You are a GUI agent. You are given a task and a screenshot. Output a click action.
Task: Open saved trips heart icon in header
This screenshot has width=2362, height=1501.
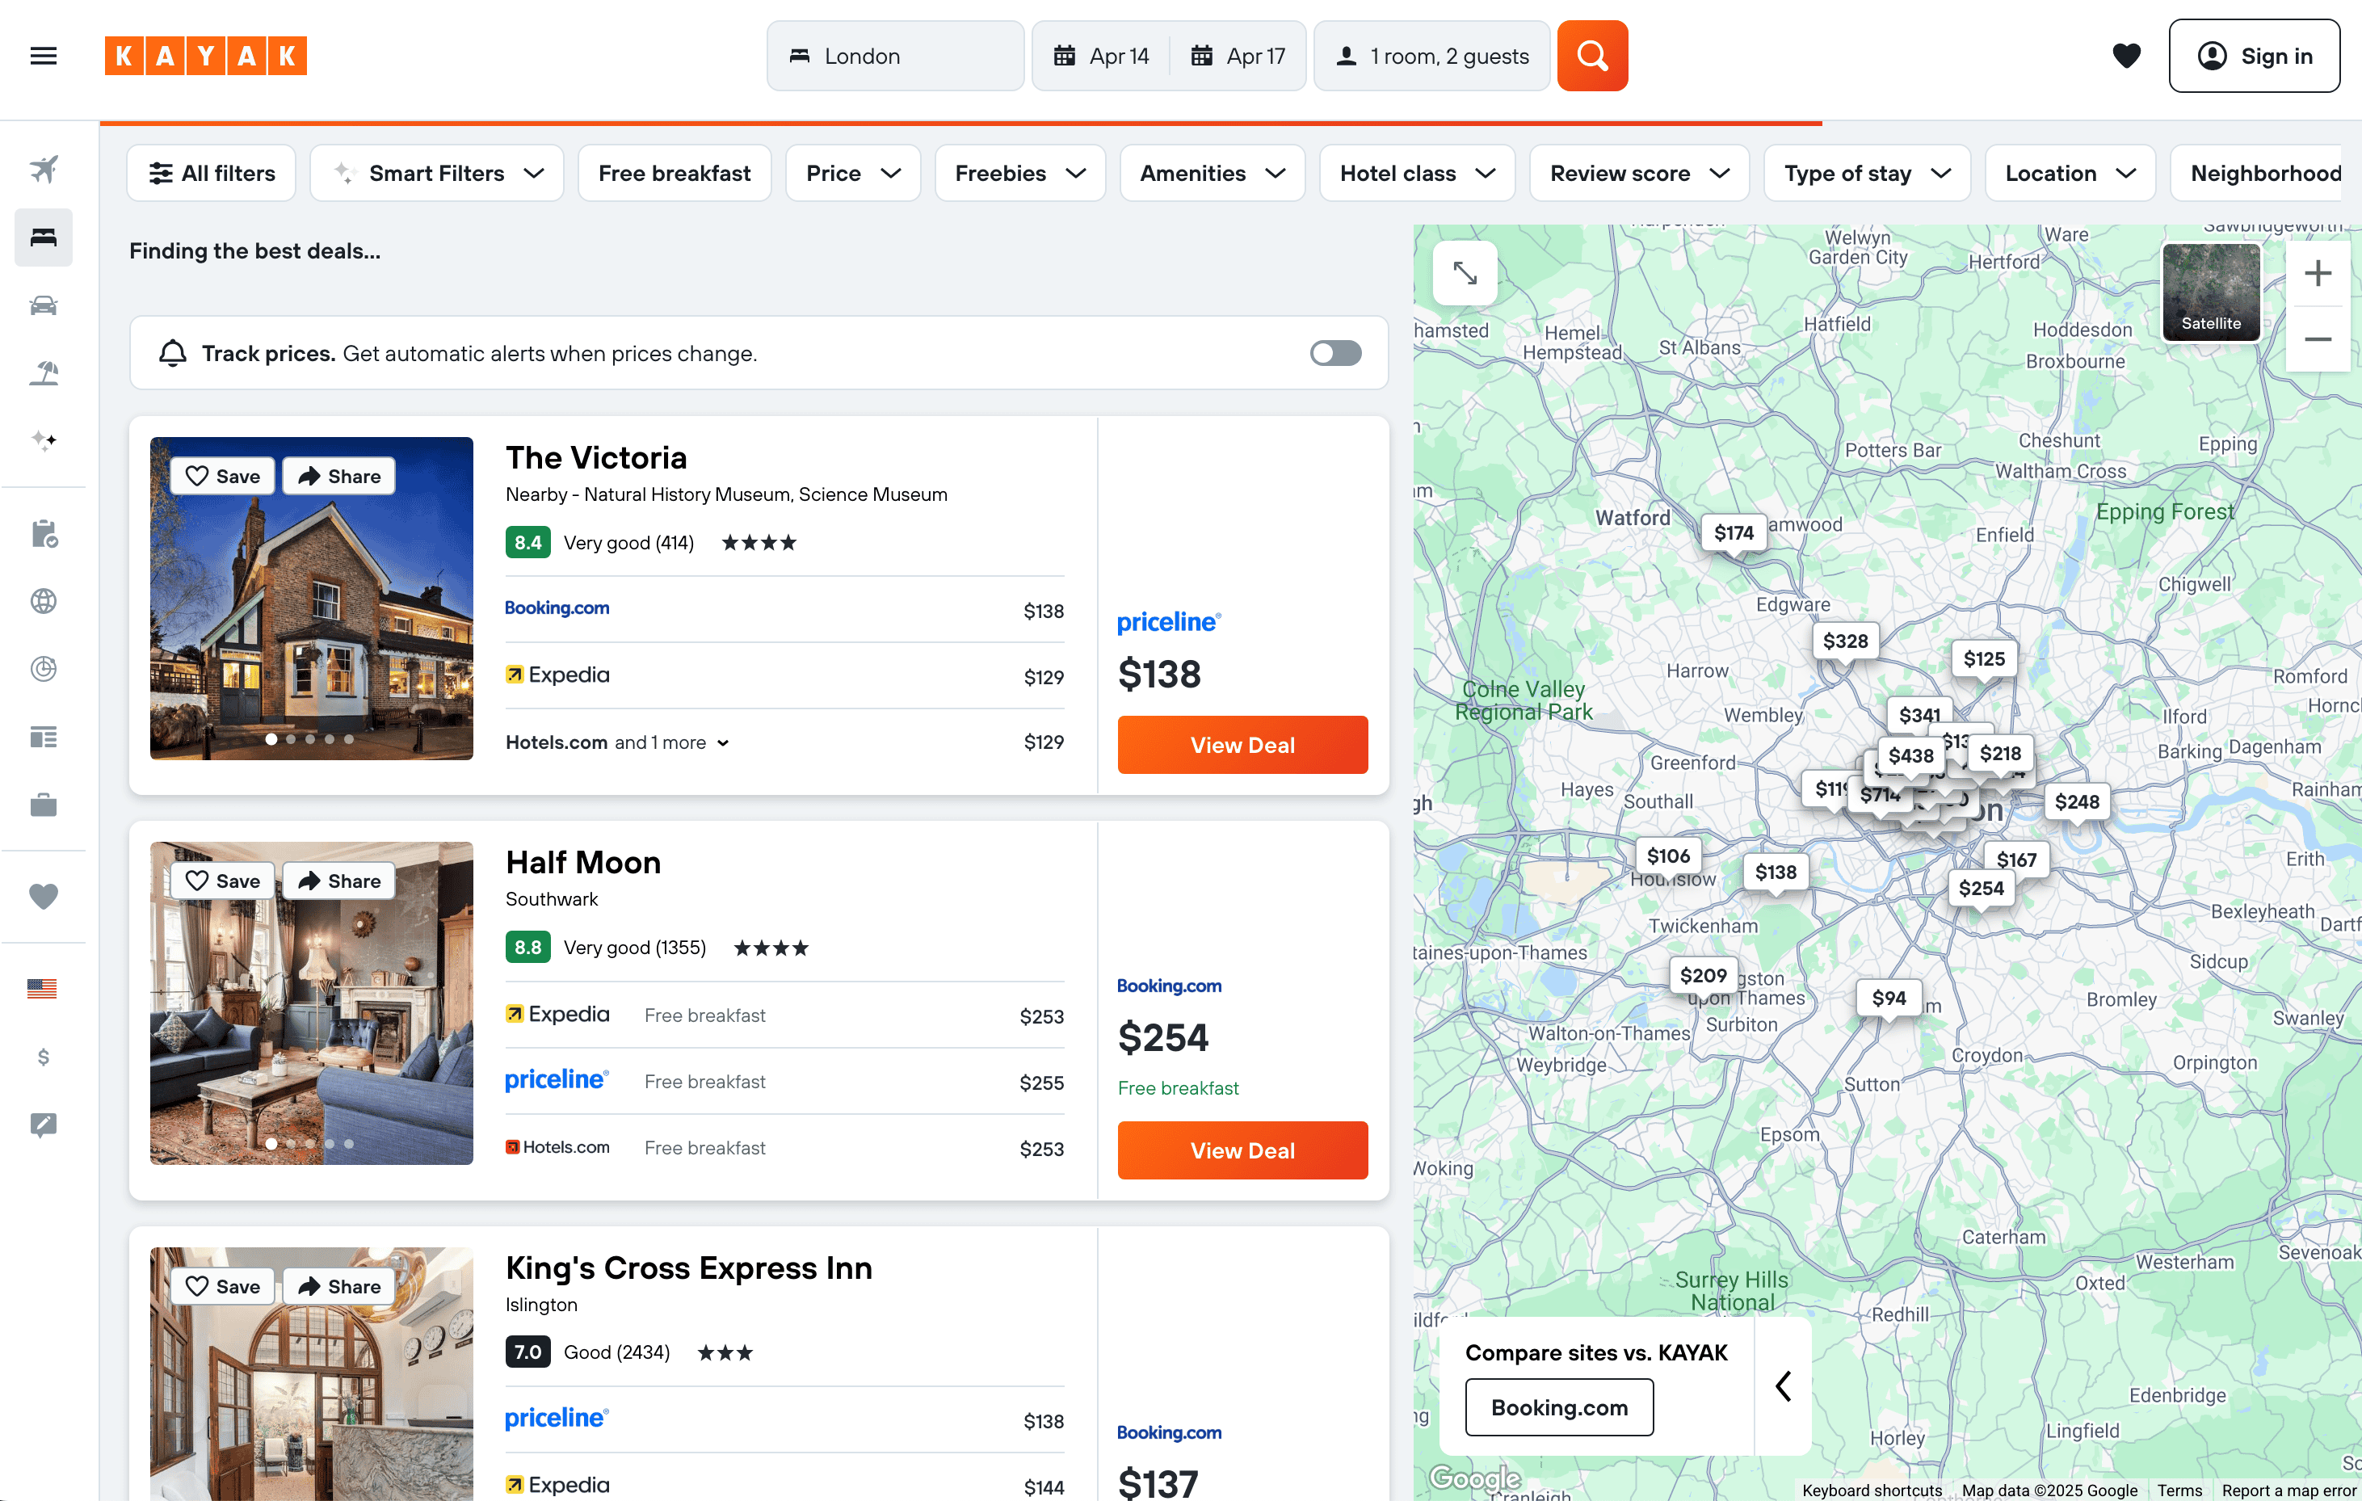(2125, 56)
